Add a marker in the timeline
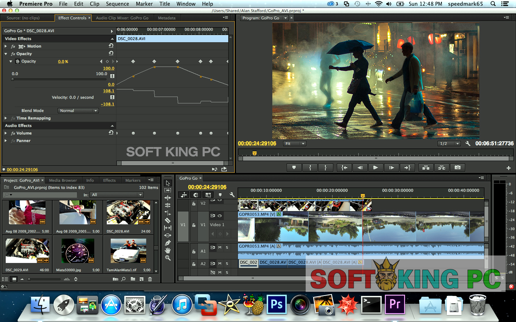 220,195
